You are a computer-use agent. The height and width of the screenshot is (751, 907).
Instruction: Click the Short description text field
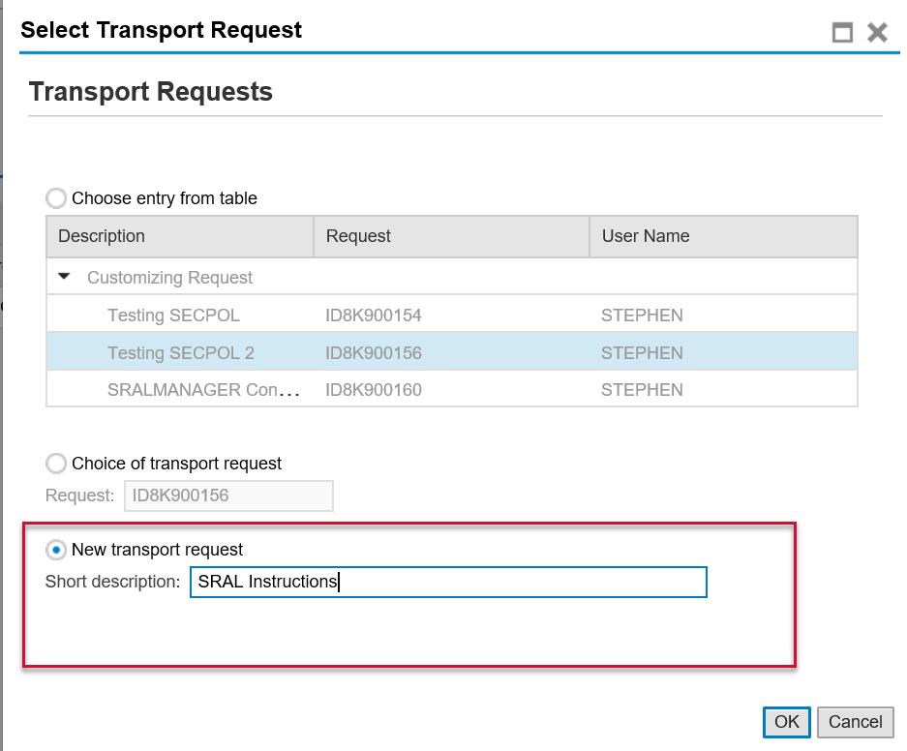point(448,582)
